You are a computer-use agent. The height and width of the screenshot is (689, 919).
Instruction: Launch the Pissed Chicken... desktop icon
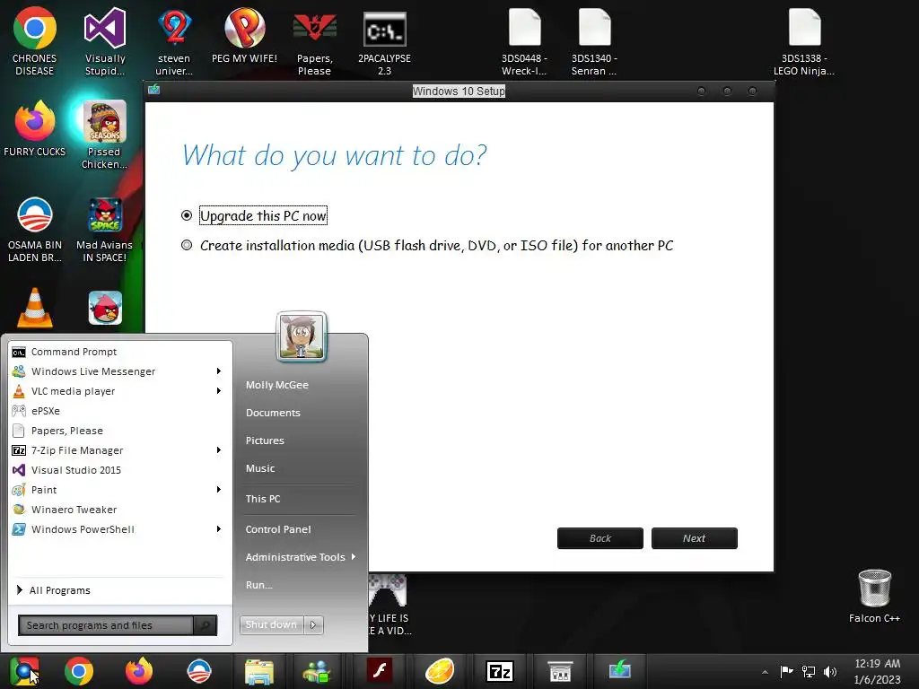coord(104,135)
